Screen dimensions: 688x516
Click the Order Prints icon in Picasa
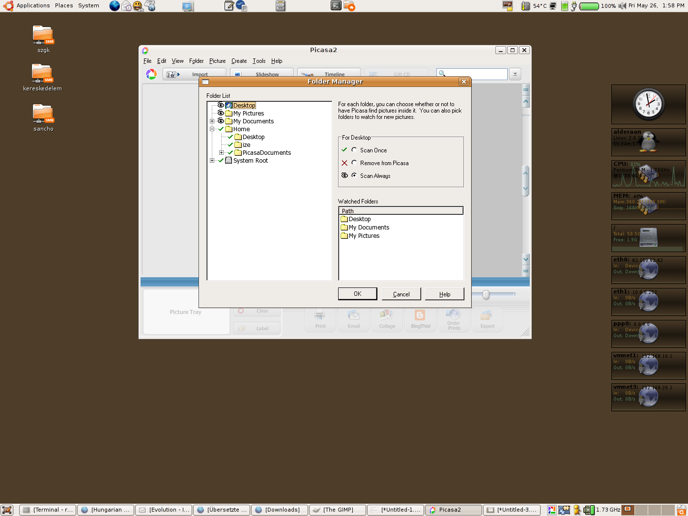click(x=454, y=319)
